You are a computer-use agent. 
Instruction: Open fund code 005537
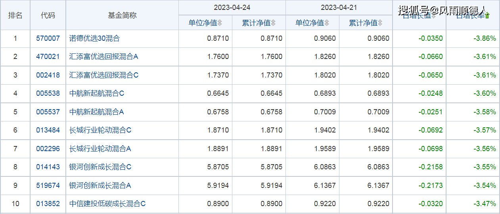coord(48,112)
